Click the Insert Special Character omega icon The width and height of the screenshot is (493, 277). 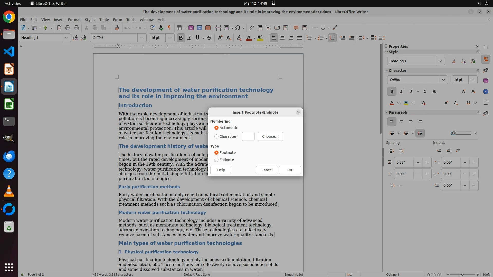tap(238, 28)
